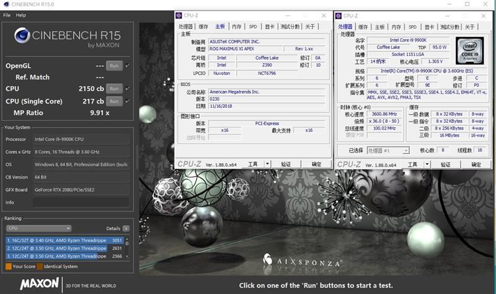Toggle the CPU Single Core checkbox
The width and height of the screenshot is (496, 294).
click(x=128, y=101)
